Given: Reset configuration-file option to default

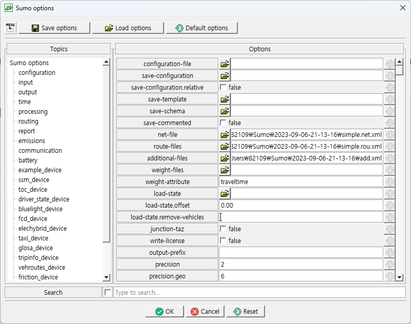Looking at the screenshot, I should [x=390, y=64].
